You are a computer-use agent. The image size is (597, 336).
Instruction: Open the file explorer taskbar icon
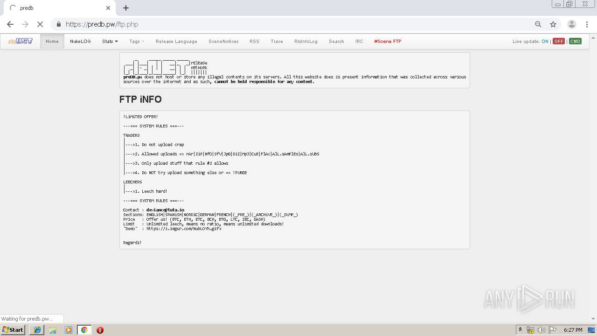coord(53,330)
